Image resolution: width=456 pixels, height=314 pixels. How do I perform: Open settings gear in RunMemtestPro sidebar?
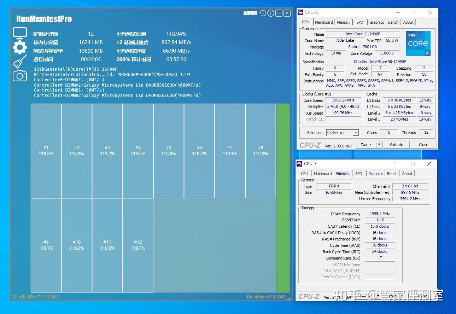point(20,47)
